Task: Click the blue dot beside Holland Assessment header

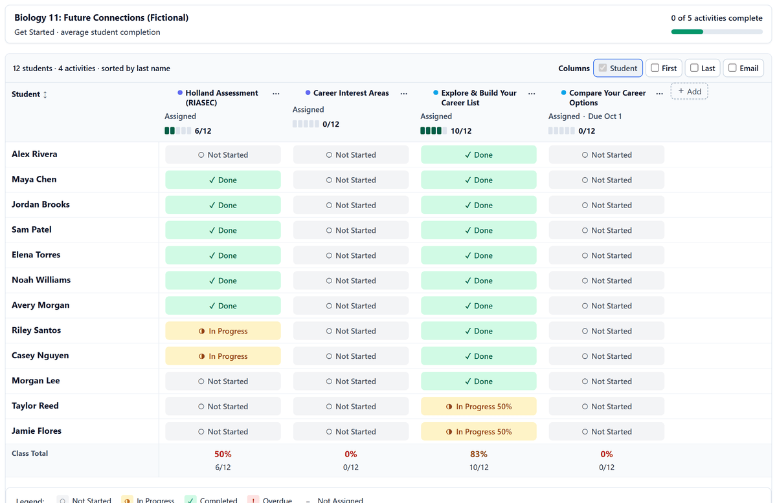Action: click(180, 93)
